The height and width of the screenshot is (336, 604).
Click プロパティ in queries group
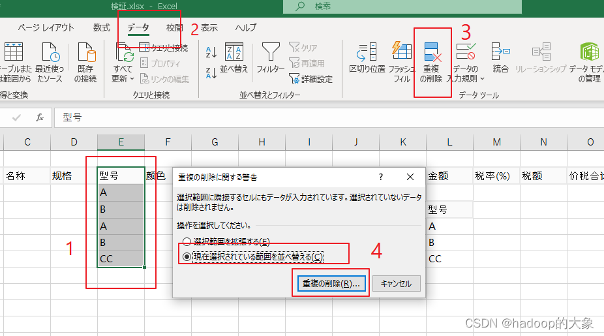coord(160,63)
